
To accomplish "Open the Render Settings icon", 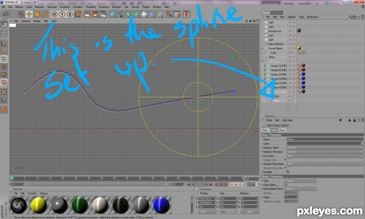I will click(103, 15).
